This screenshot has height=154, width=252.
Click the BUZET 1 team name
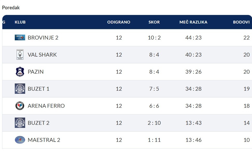click(x=38, y=89)
